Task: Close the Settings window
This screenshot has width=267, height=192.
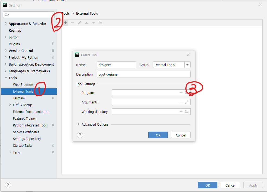Action: coord(260,5)
